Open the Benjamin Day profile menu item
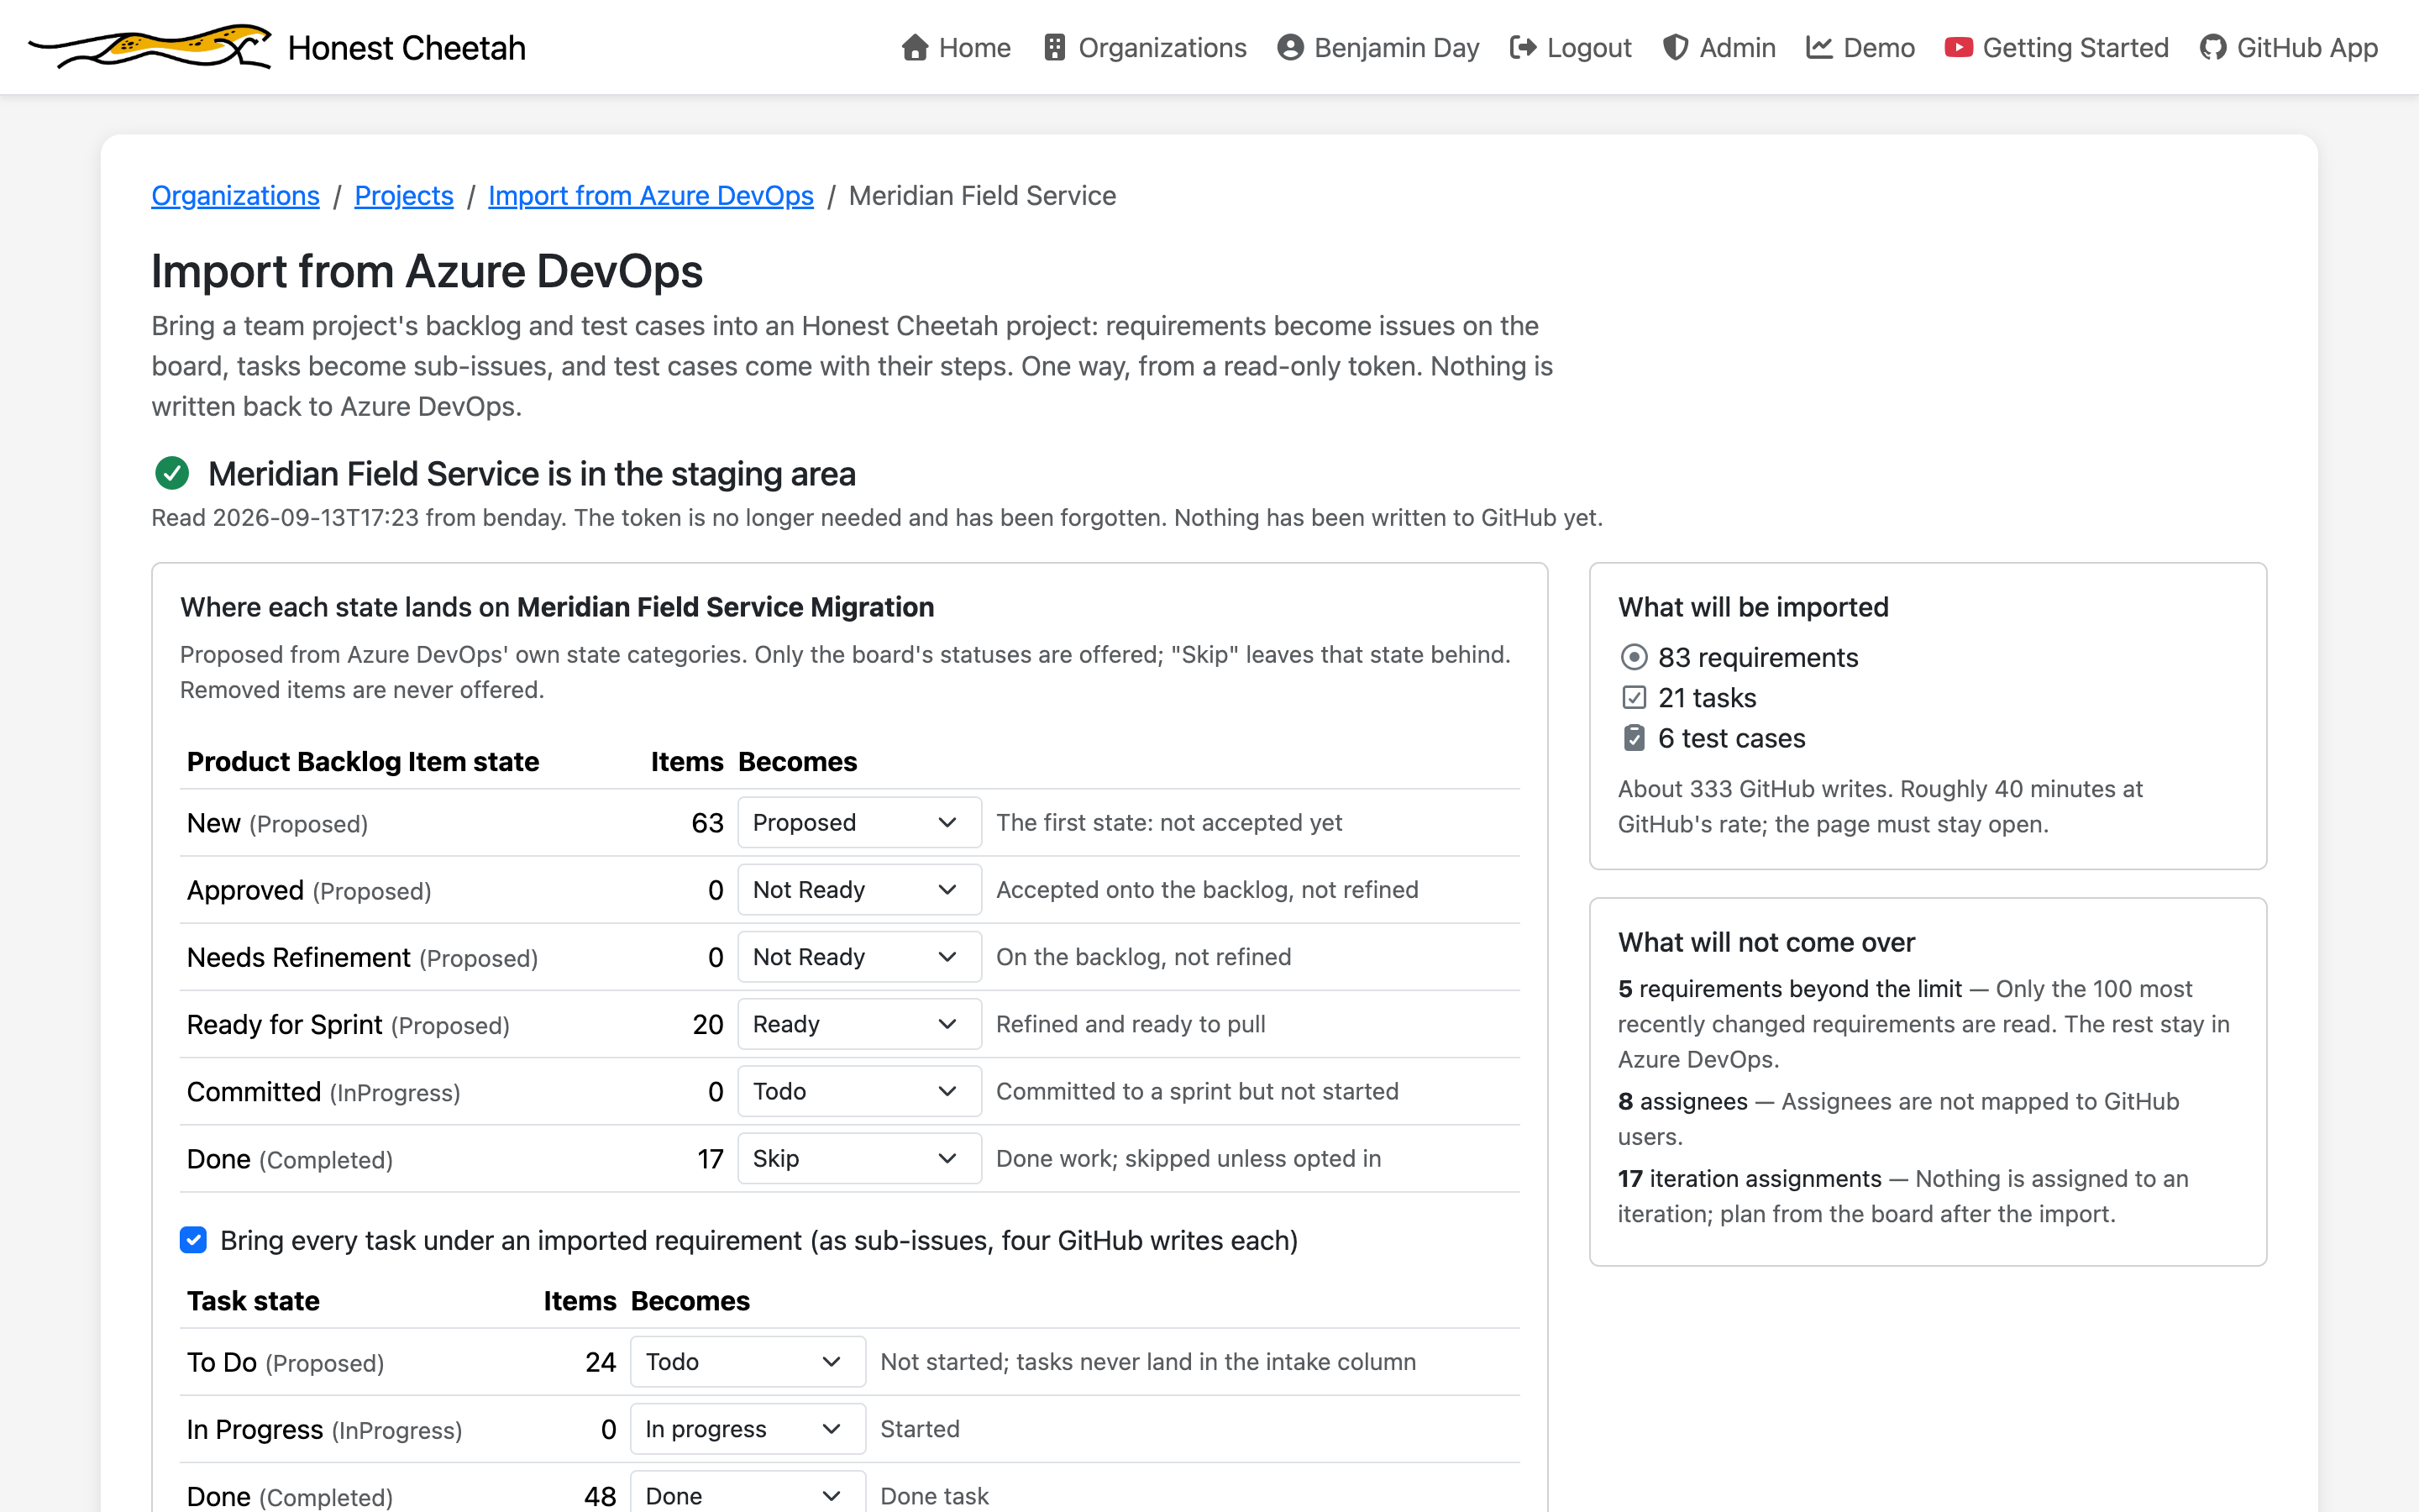 [x=1378, y=48]
